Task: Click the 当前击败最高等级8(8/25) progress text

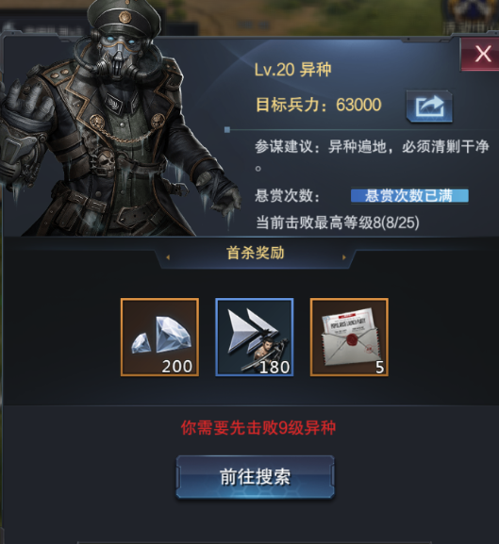Action: 338,223
